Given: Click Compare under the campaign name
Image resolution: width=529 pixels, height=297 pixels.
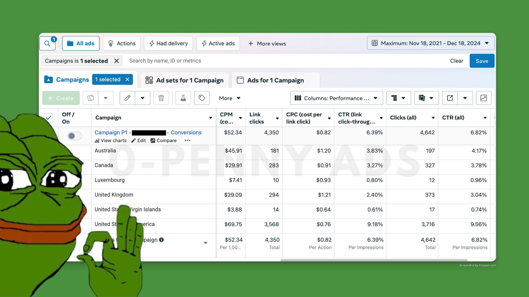Looking at the screenshot, I should 163,141.
